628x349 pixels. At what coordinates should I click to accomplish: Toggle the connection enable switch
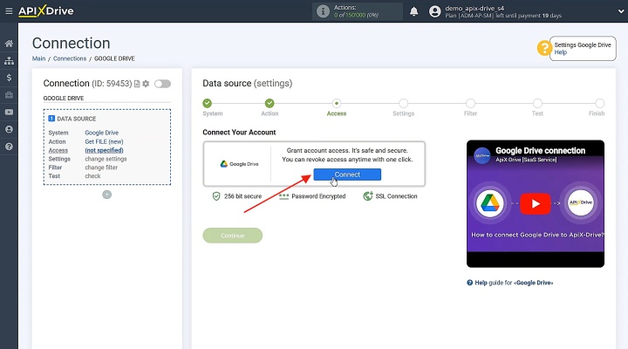coord(162,84)
